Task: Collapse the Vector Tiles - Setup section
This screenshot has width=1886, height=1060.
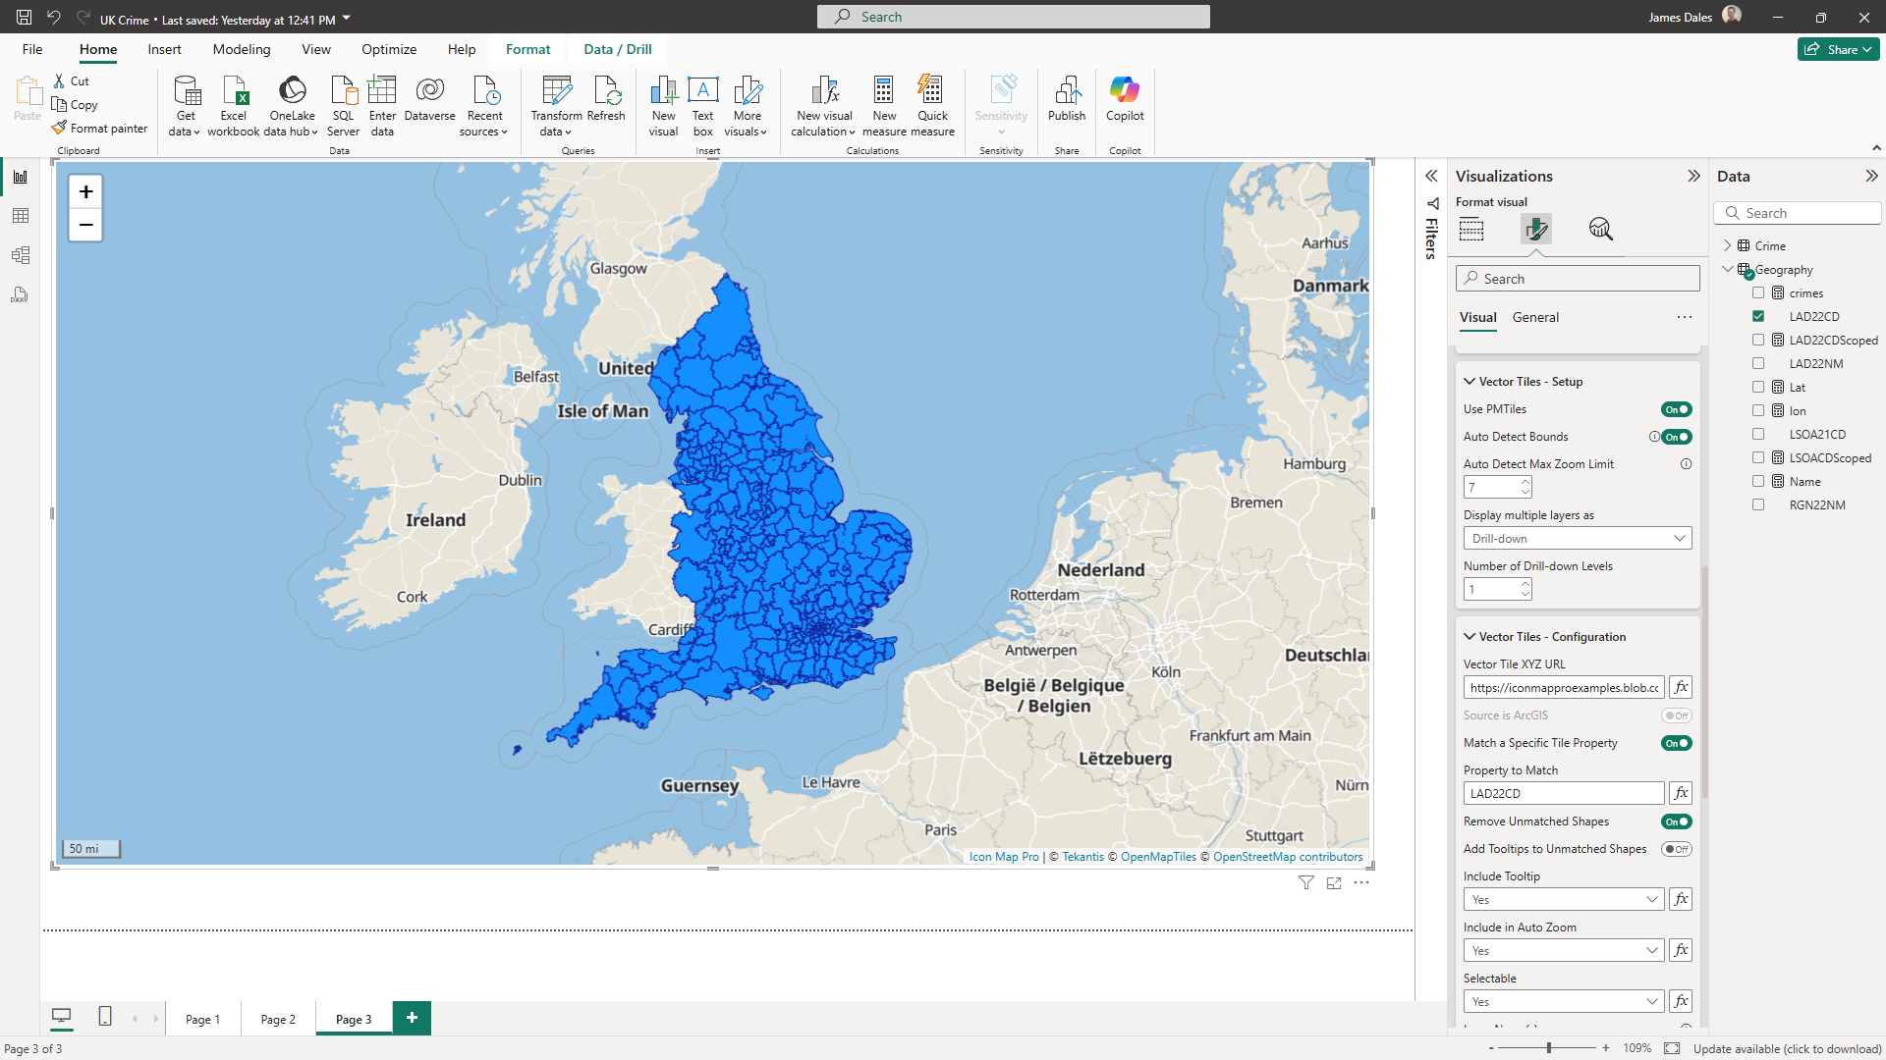Action: click(1470, 382)
